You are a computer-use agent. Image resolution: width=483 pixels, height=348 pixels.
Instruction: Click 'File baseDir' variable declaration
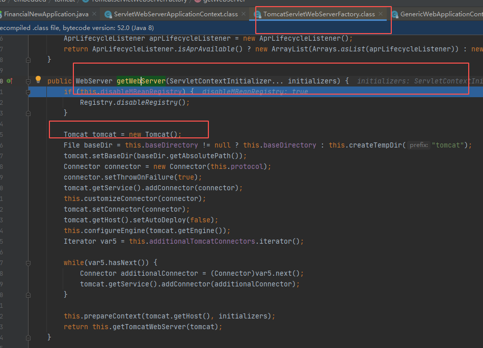[x=88, y=145]
